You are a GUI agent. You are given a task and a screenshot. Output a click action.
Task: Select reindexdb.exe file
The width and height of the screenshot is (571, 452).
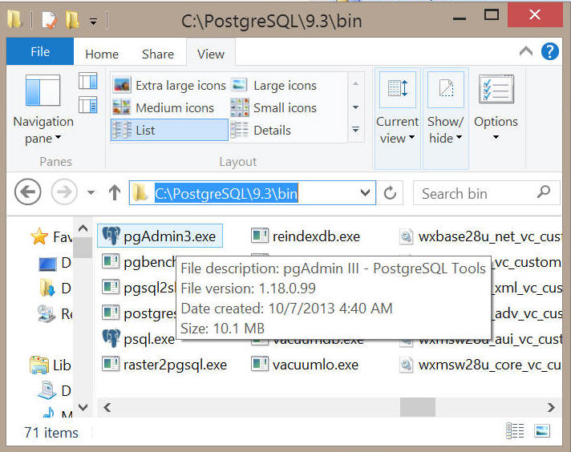tap(306, 236)
